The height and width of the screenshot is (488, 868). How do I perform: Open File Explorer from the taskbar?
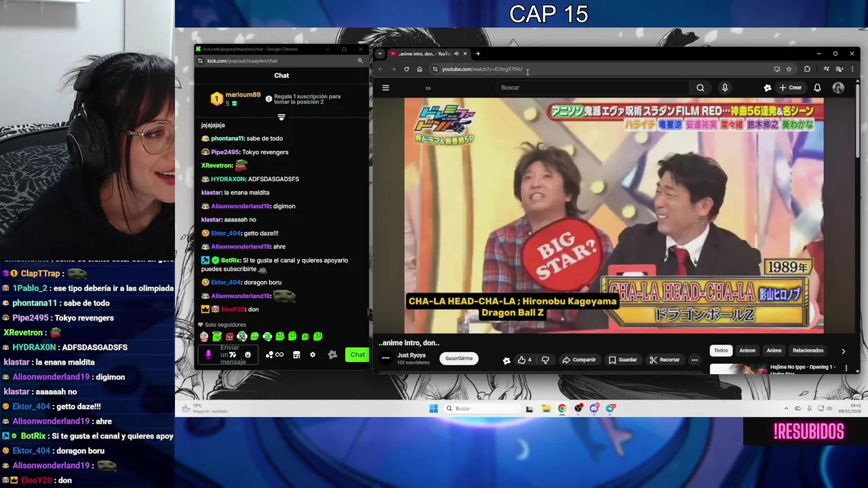[x=546, y=408]
